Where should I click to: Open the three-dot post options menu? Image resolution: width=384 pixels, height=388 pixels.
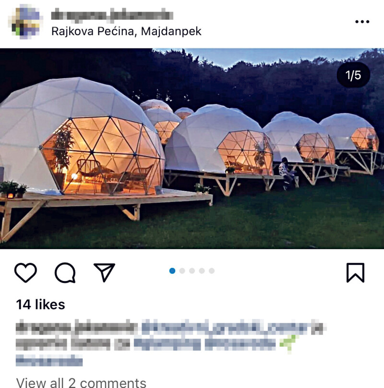pyautogui.click(x=362, y=22)
